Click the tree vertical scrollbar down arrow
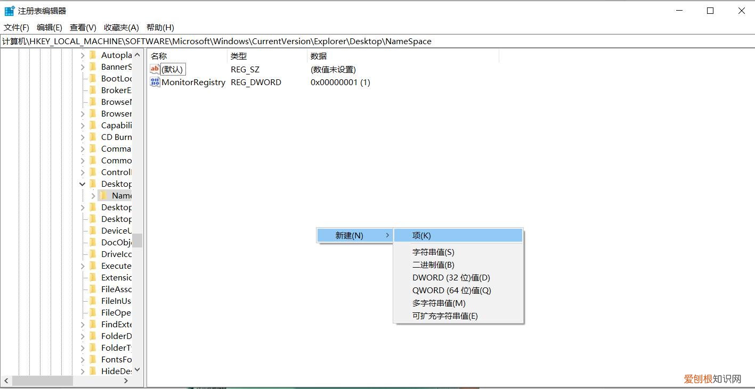This screenshot has width=755, height=389. pyautogui.click(x=137, y=370)
